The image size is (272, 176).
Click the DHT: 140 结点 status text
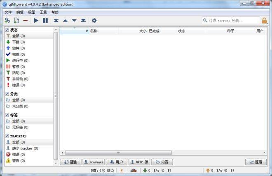pyautogui.click(x=102, y=171)
